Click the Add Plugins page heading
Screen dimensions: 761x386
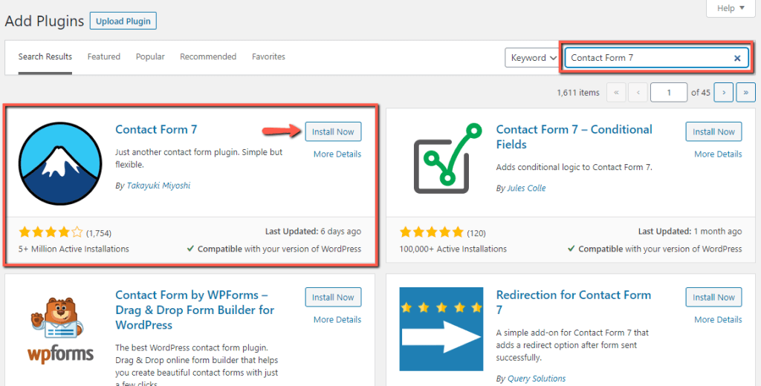point(44,22)
